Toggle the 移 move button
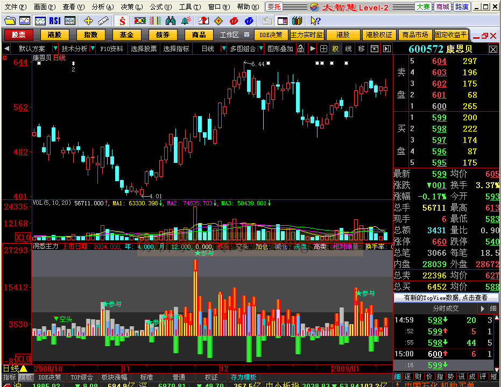The width and height of the screenshot is (501, 387). click(x=362, y=49)
